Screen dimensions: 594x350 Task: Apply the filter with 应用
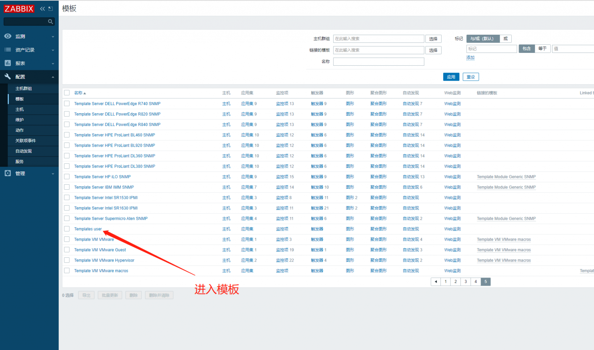[x=451, y=77]
